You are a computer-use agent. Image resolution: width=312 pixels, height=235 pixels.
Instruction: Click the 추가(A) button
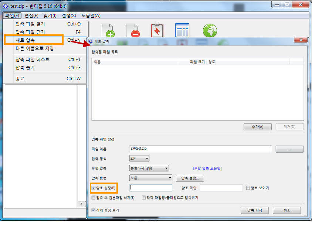click(258, 127)
